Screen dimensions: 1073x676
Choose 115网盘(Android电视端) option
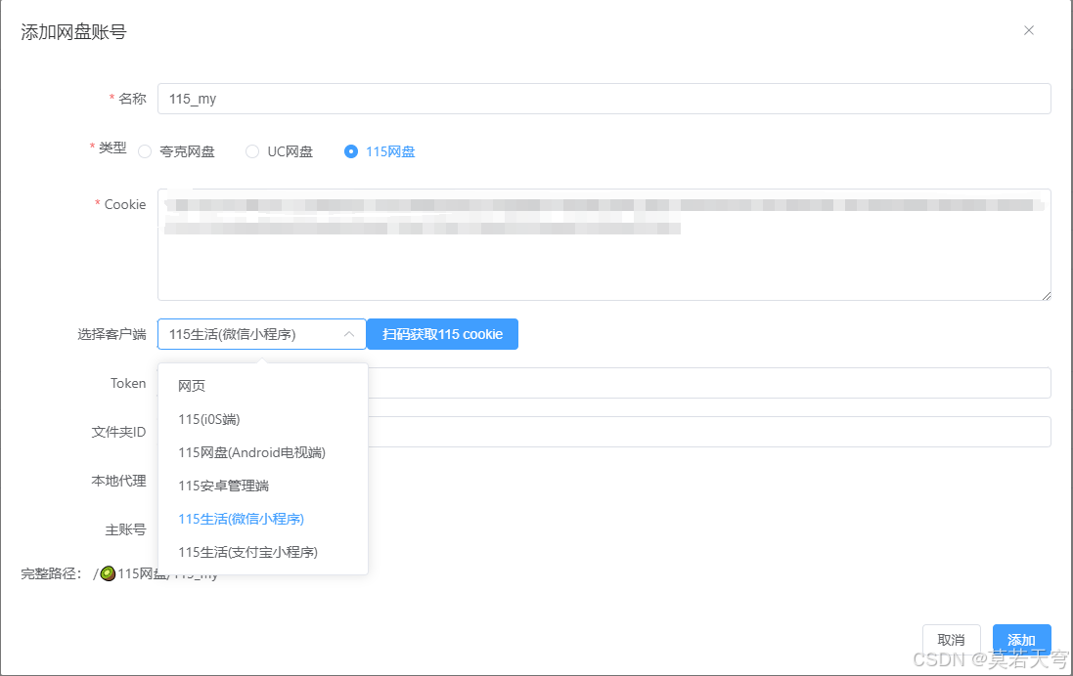tap(263, 452)
